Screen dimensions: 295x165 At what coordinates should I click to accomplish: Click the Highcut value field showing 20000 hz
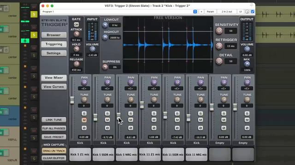115,38
